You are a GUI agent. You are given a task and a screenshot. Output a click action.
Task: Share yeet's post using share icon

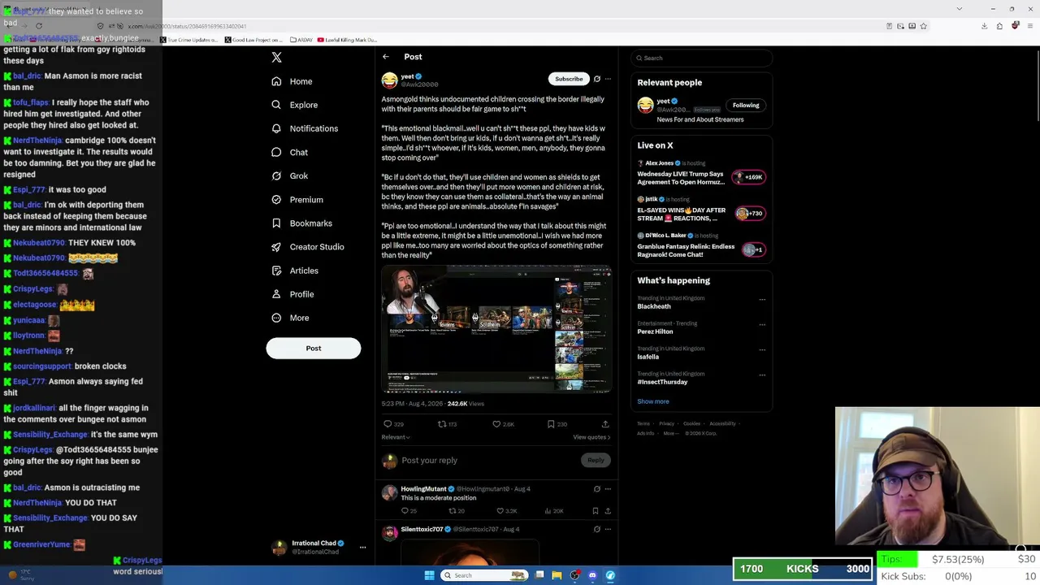605,424
